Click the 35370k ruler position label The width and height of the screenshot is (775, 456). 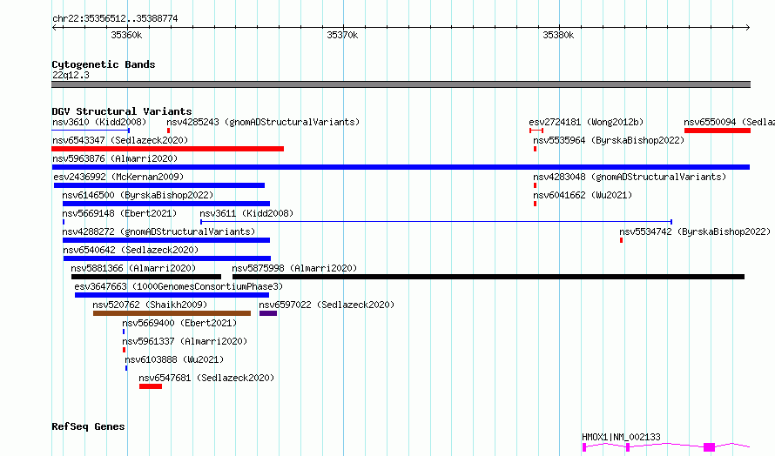342,35
